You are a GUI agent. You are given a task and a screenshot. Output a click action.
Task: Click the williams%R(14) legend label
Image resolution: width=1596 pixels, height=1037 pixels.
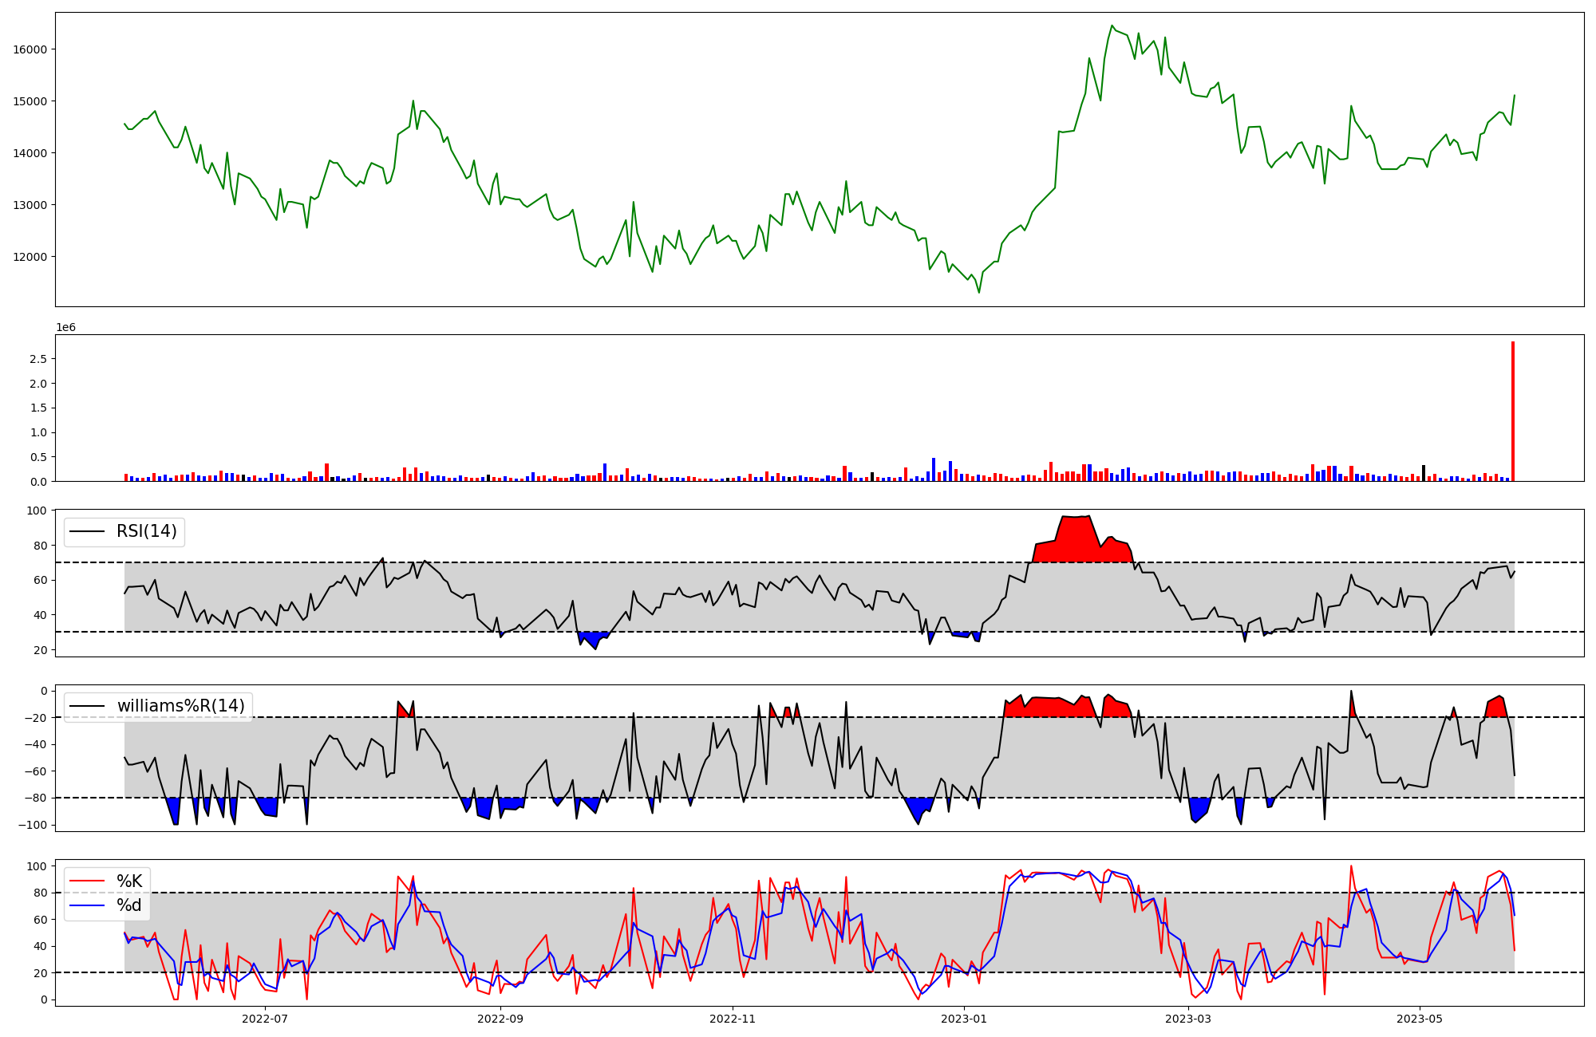[x=180, y=706]
